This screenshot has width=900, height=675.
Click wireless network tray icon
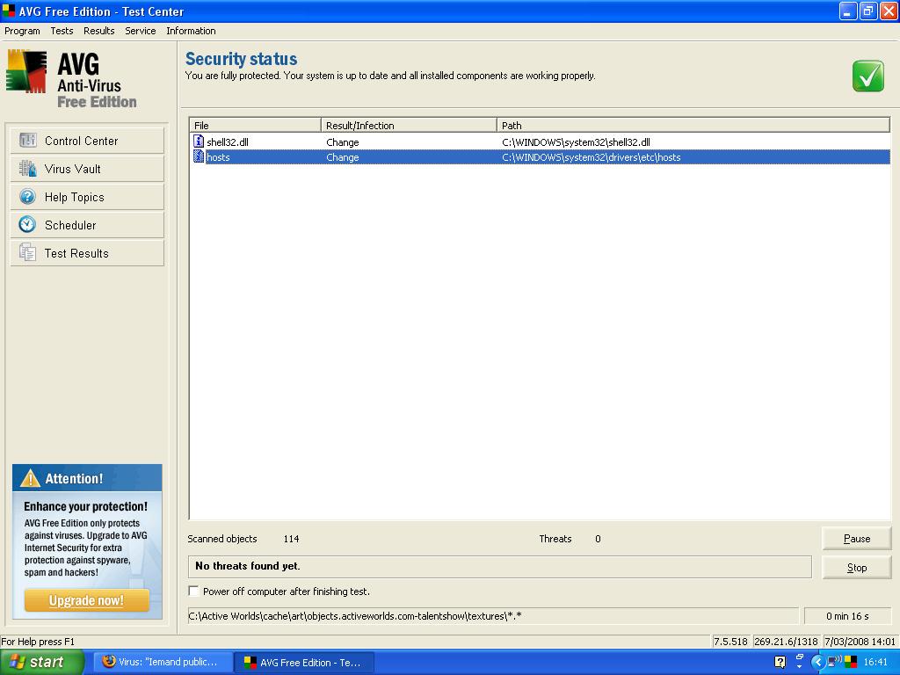(x=834, y=662)
